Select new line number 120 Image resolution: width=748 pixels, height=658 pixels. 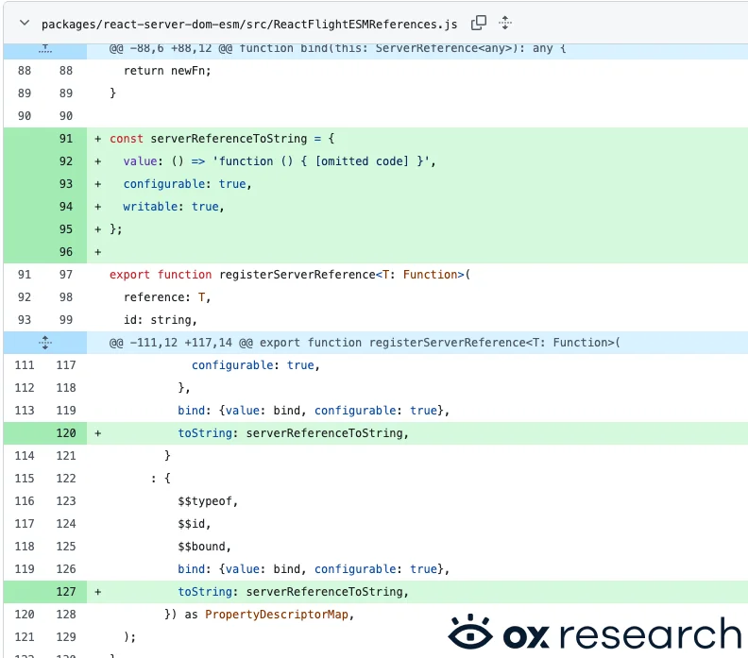click(66, 433)
